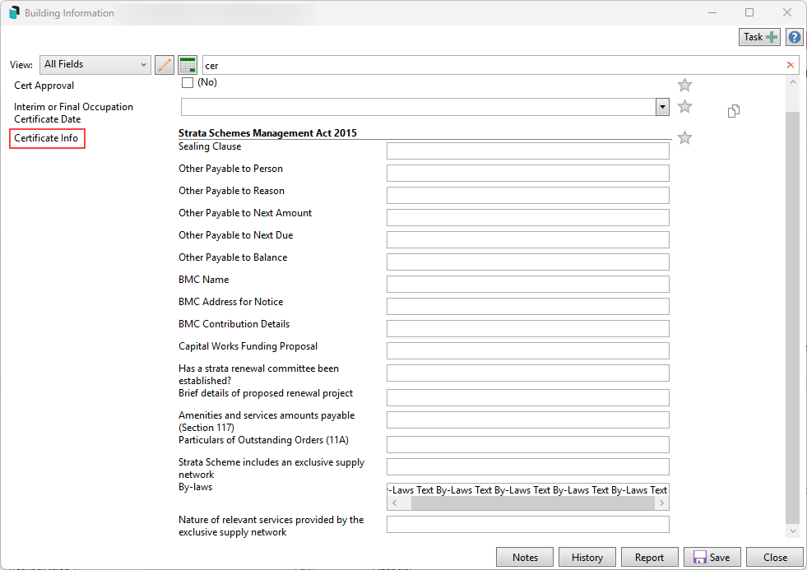
Task: Click the By-laws scroll left arrow
Action: [395, 503]
